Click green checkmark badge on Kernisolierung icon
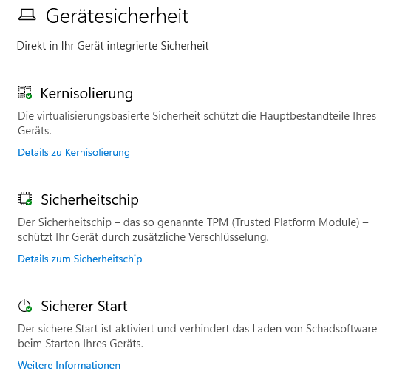Viewport: 405px width, 382px height. click(29, 96)
